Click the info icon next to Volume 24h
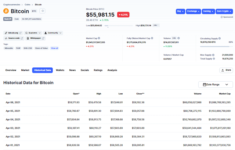Image resolution: width=235 pixels, height=150 pixels. pyautogui.click(x=178, y=38)
